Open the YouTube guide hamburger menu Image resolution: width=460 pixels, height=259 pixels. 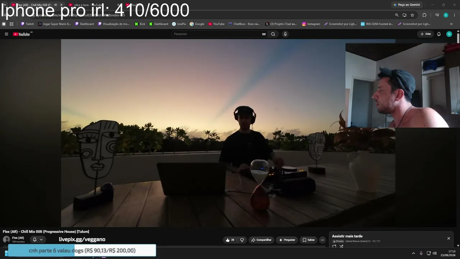(6, 34)
